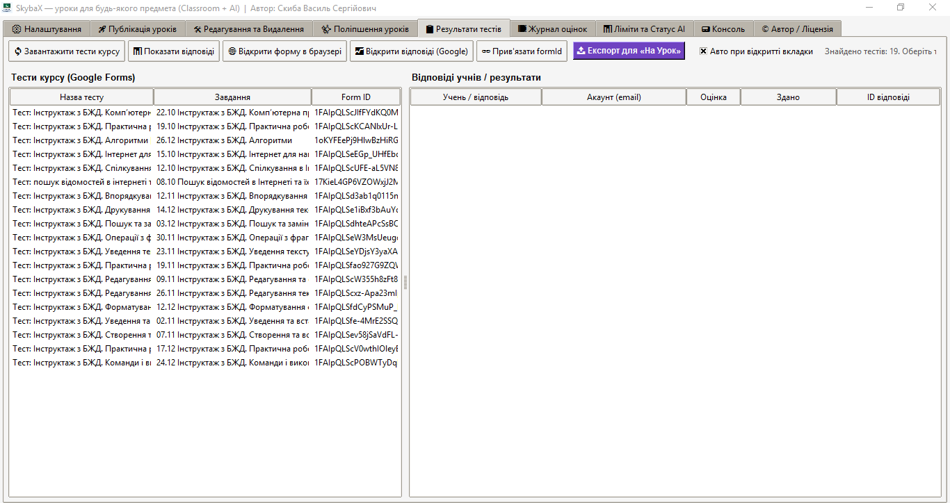950x503 pixels.
Task: Select the 12.10 Спілкування test row
Action: click(x=205, y=168)
